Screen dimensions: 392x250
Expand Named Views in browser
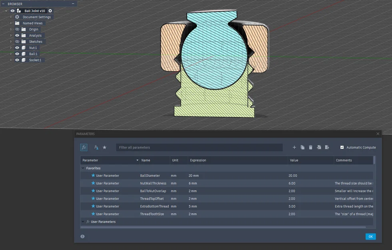pyautogui.click(x=11, y=23)
